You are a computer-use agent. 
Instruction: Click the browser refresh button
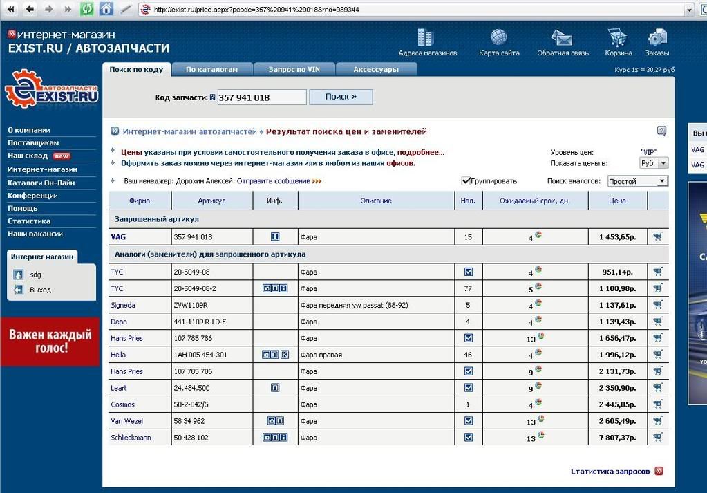(x=86, y=9)
